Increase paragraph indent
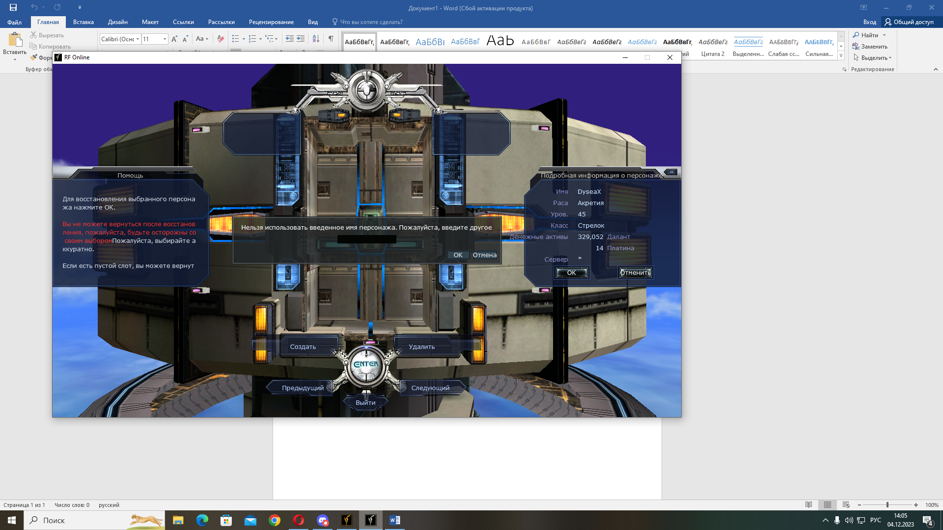The image size is (943, 530). (x=301, y=39)
